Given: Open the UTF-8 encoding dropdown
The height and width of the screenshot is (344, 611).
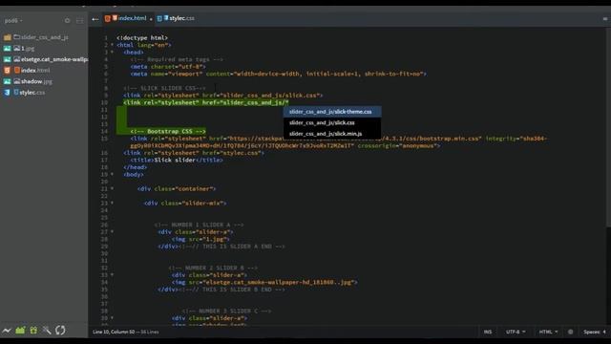Looking at the screenshot, I should click(x=516, y=332).
